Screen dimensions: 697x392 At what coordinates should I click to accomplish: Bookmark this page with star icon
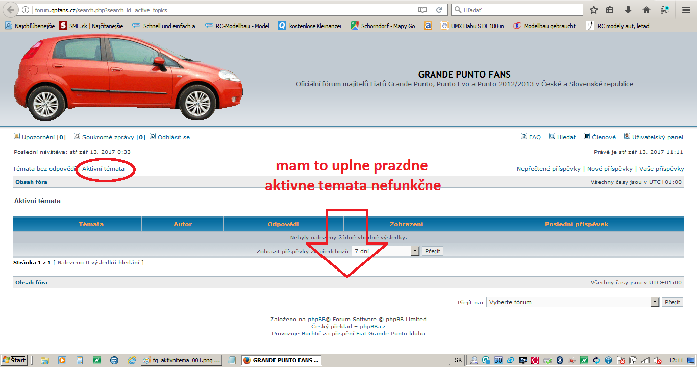pos(594,10)
